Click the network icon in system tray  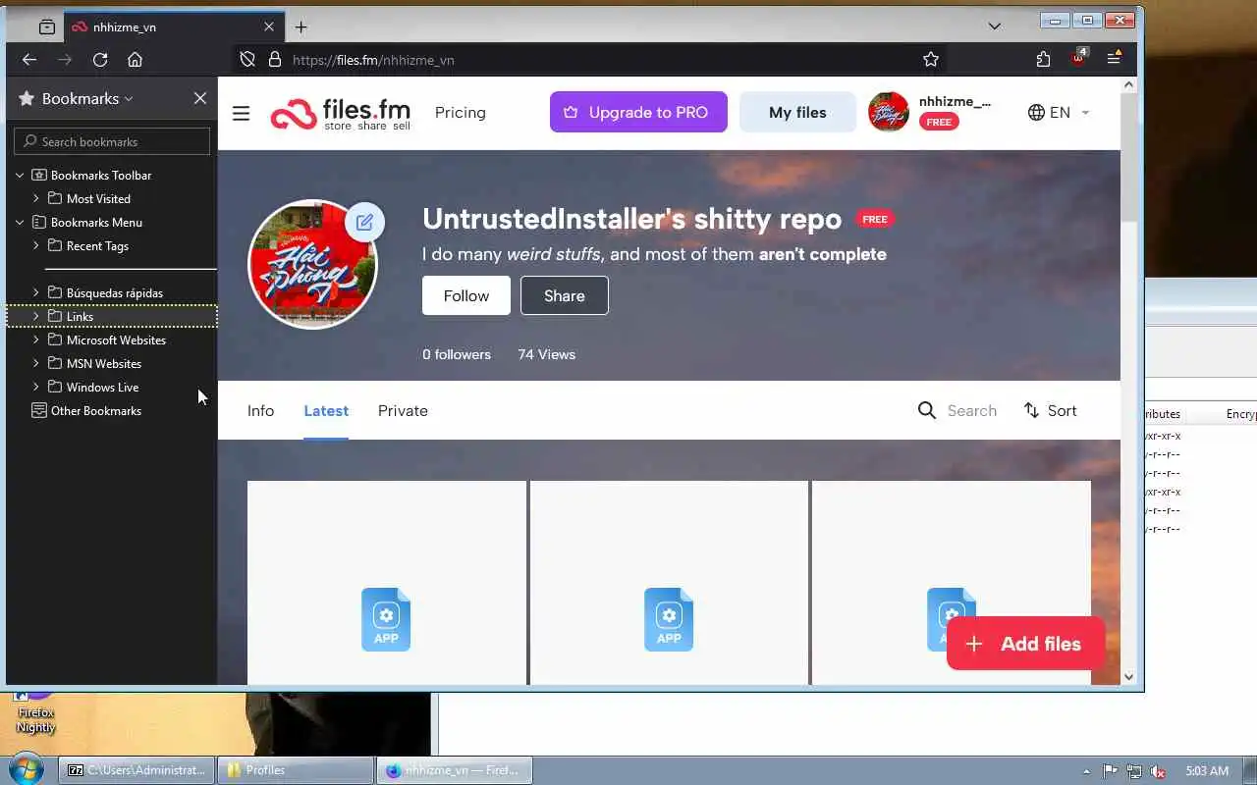coord(1134,771)
